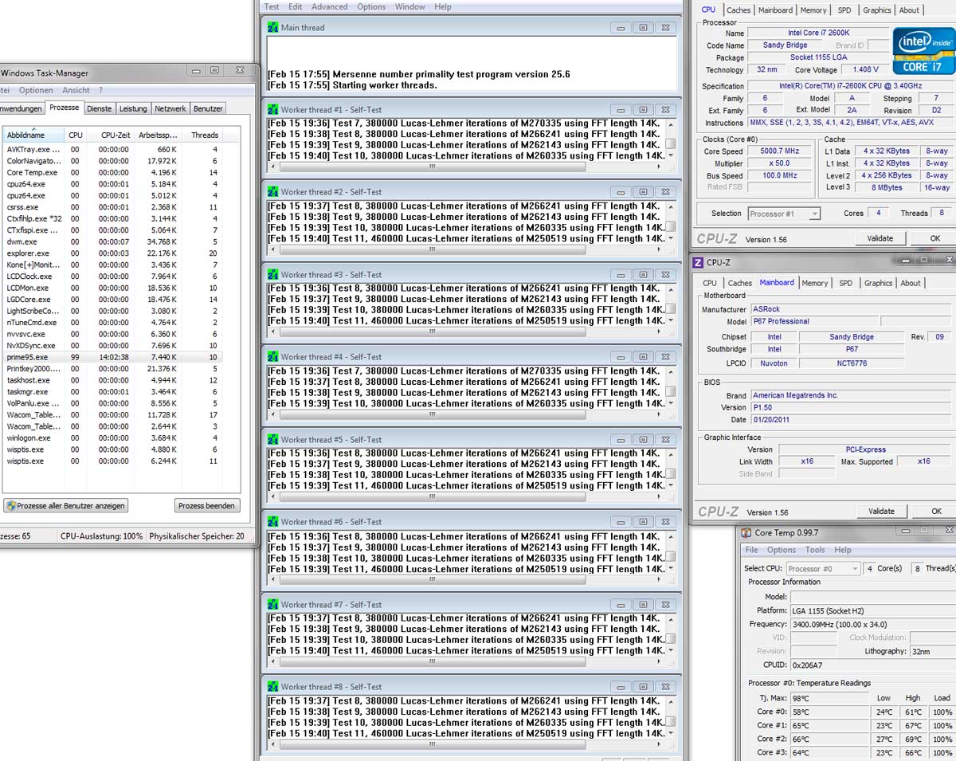The height and width of the screenshot is (761, 956).
Task: Sort by Threads column header
Action: pos(202,135)
